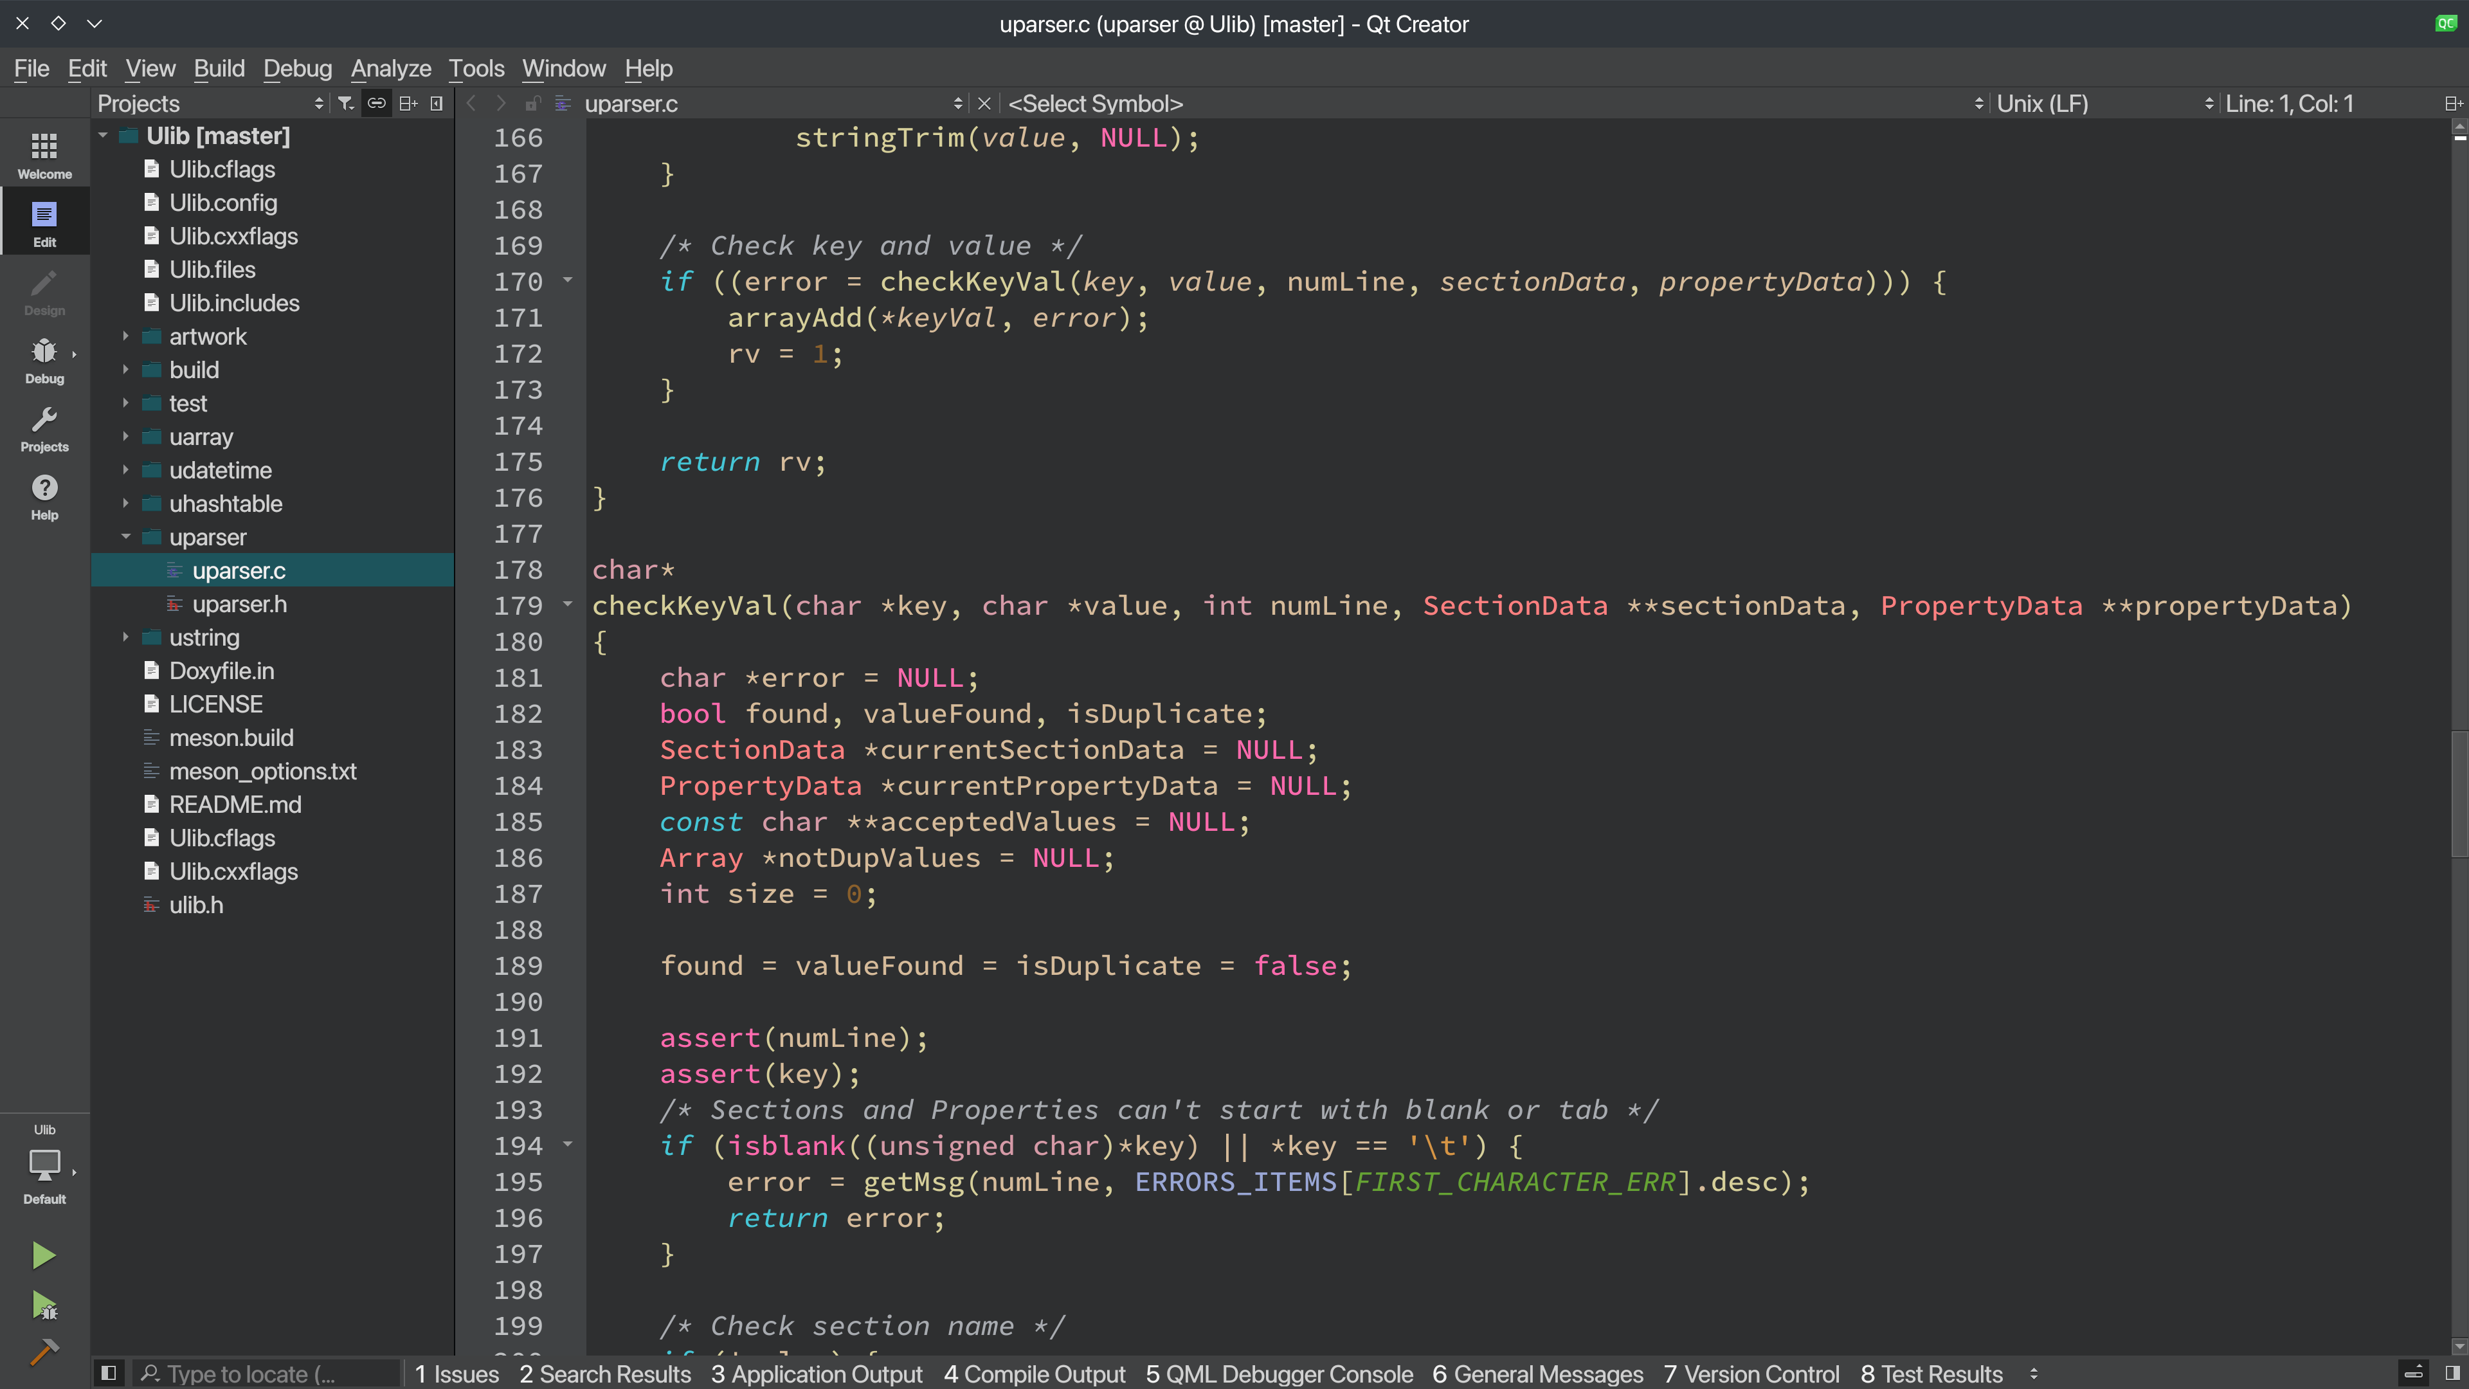Viewport: 2469px width, 1389px height.
Task: Close the uparser.c document
Action: pos(983,104)
